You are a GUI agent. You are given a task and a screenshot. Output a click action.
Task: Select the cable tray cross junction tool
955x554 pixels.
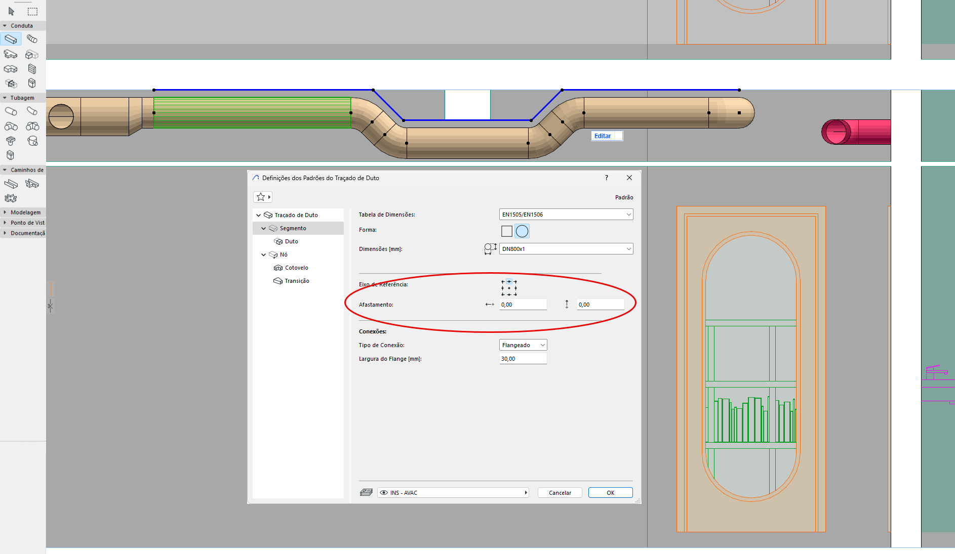(x=11, y=198)
